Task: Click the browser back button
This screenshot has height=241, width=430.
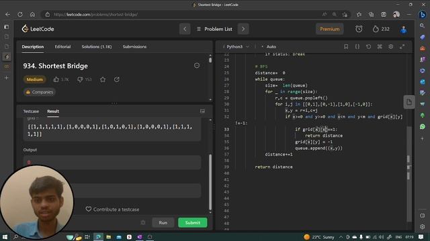Action: tap(7, 15)
